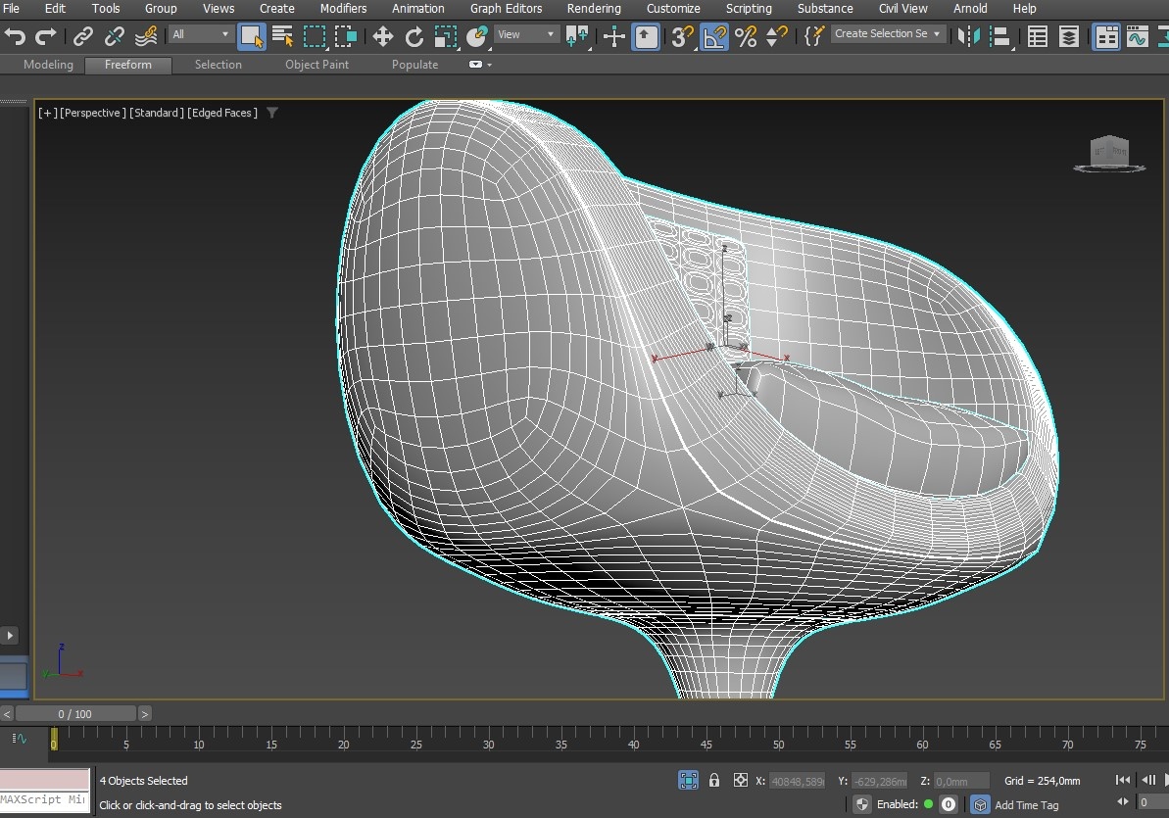Image resolution: width=1169 pixels, height=818 pixels.
Task: Toggle the Angle Snap button
Action: point(714,37)
